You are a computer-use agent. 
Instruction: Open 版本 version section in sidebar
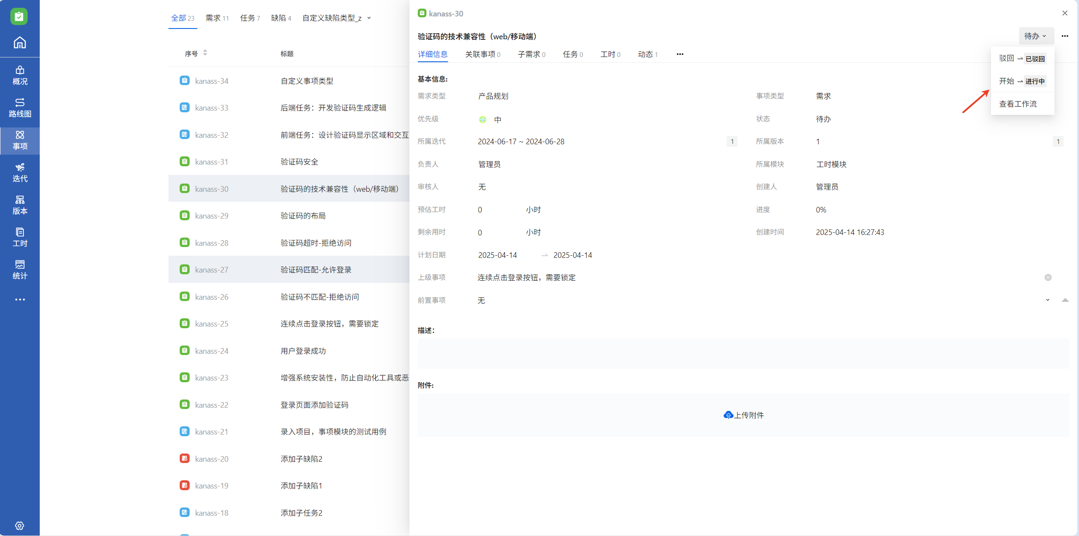click(20, 205)
